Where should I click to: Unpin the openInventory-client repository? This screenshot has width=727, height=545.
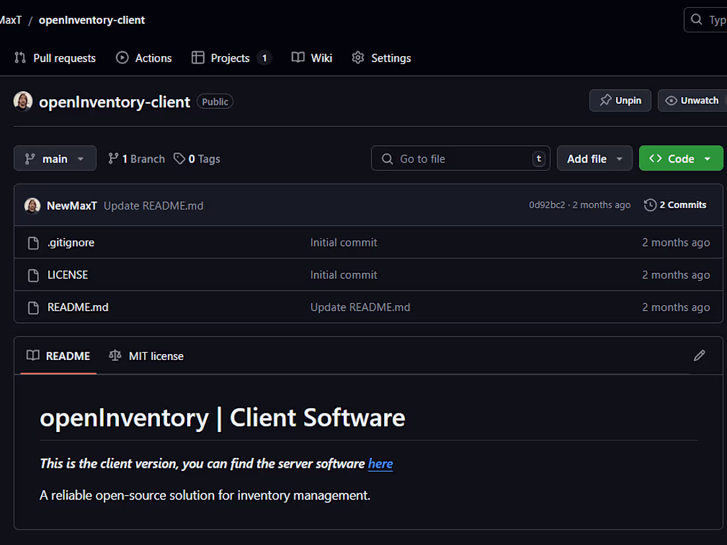pos(620,100)
